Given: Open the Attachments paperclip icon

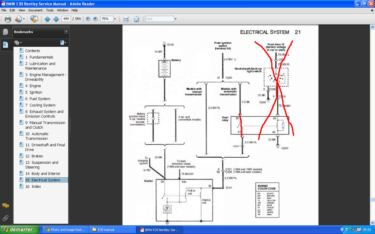Looking at the screenshot, I should click(5, 218).
